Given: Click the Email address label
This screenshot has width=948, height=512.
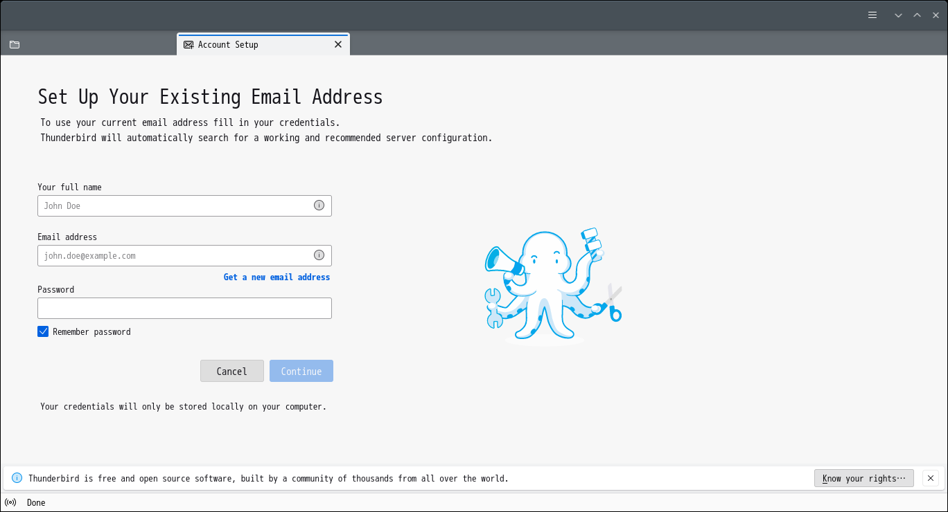Looking at the screenshot, I should 67,237.
